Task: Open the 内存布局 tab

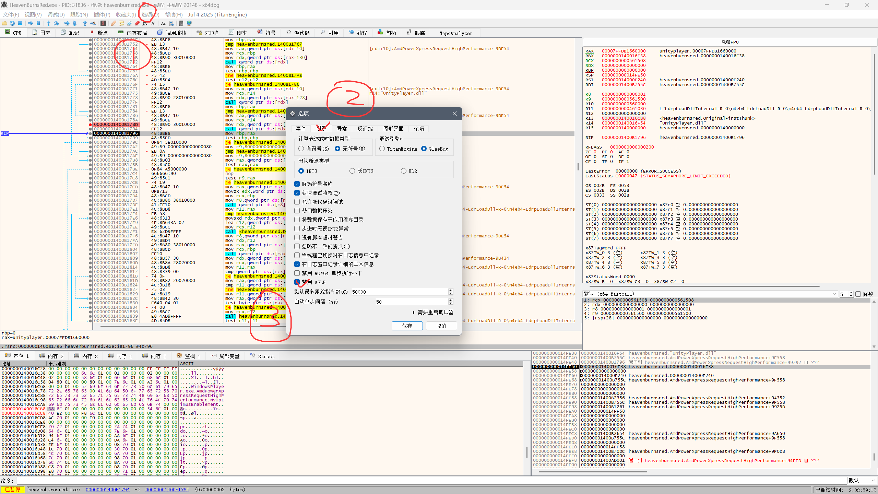Action: [x=133, y=33]
